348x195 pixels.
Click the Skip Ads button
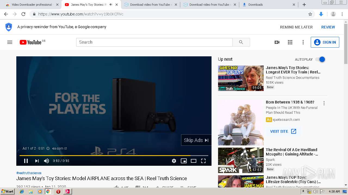point(196,140)
